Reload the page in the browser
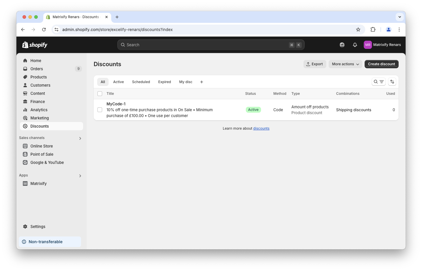The image size is (422, 271). [44, 30]
